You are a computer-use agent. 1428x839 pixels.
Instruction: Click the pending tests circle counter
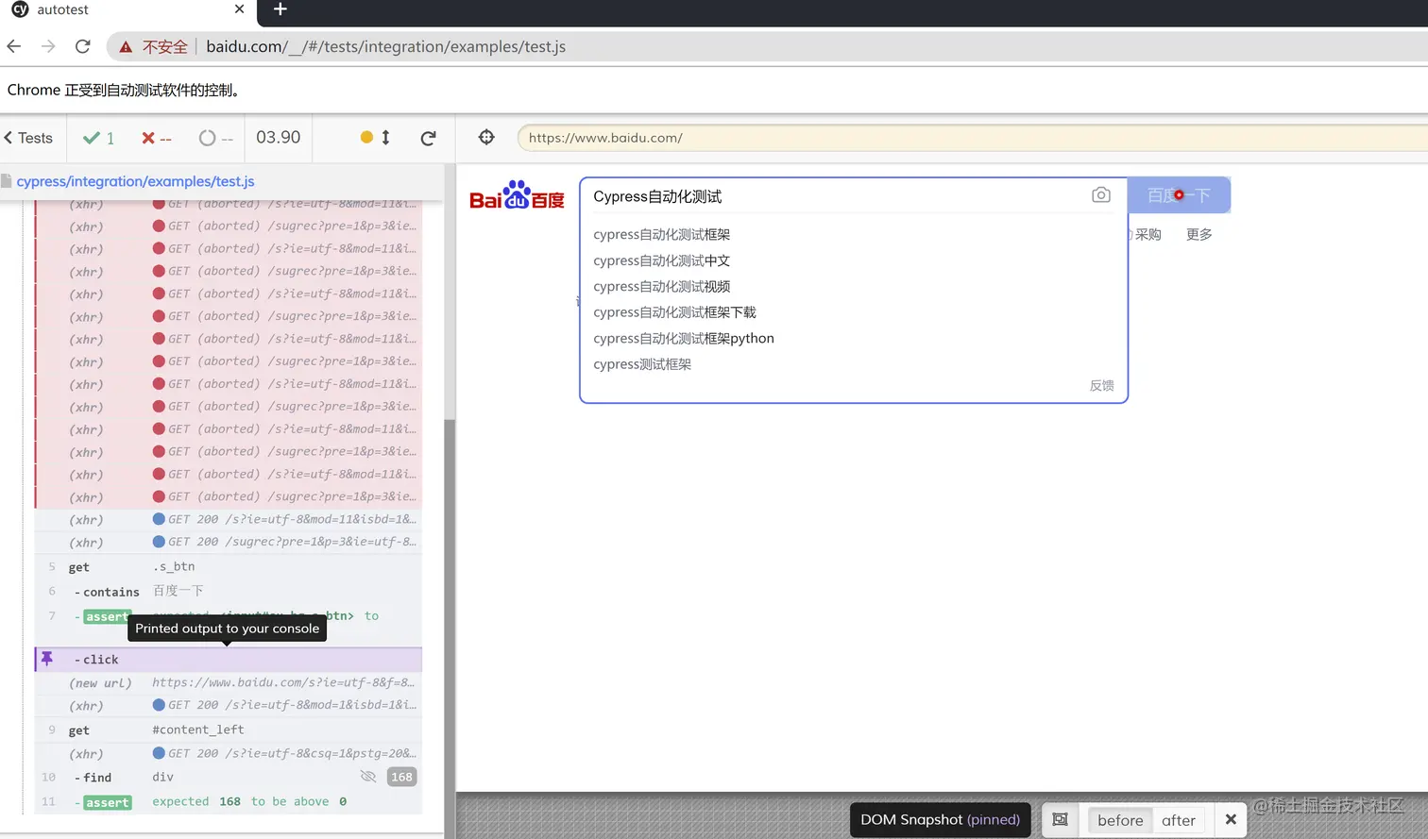pos(215,138)
